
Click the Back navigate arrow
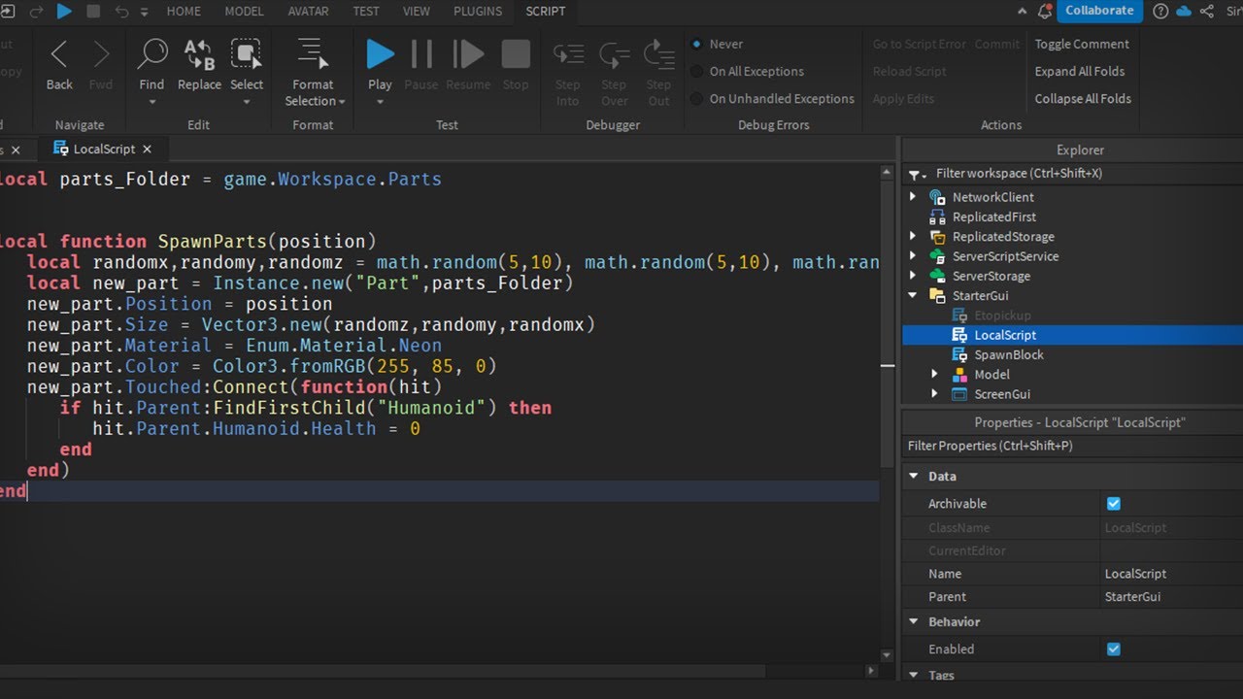(x=59, y=54)
